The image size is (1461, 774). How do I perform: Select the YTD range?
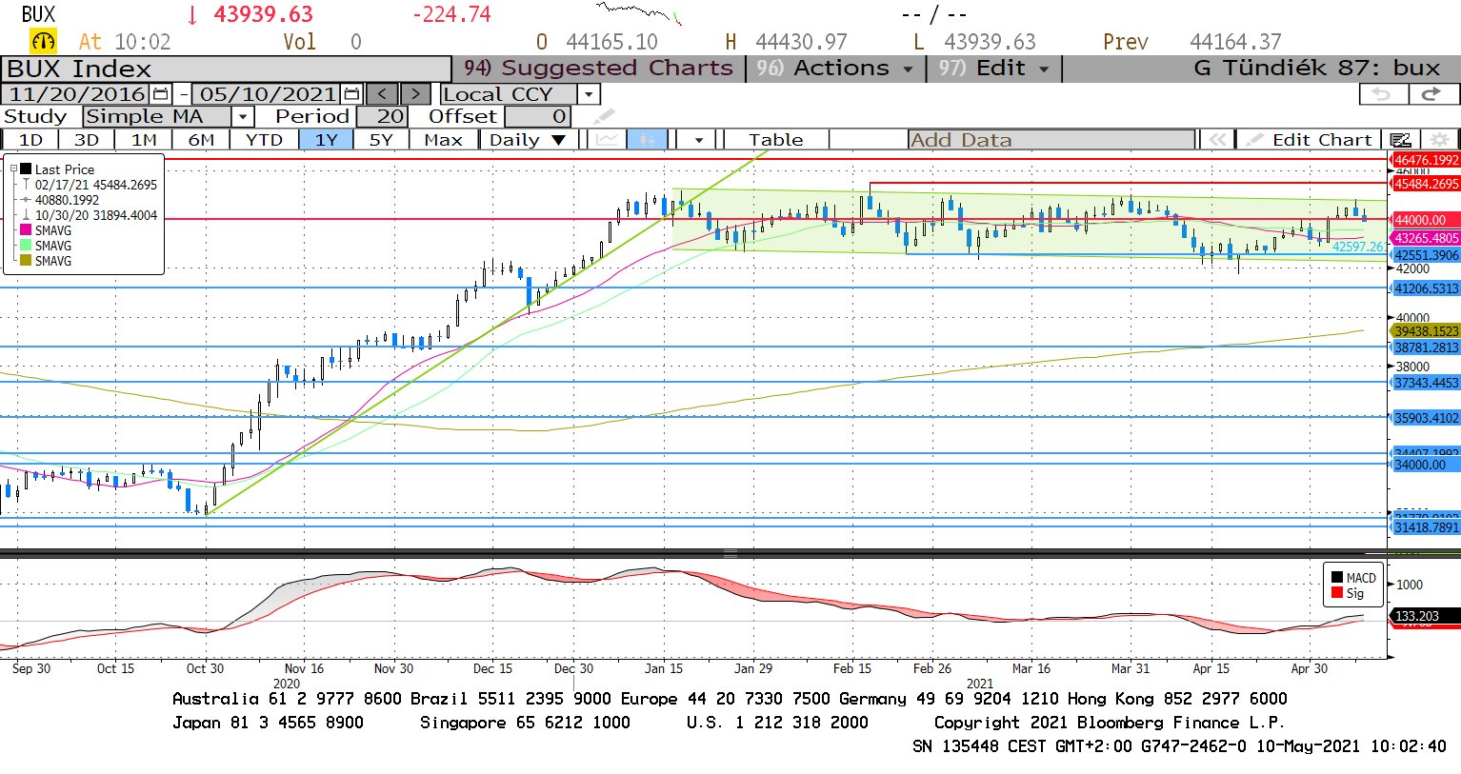264,139
